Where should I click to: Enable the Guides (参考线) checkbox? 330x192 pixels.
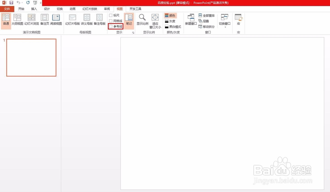(x=111, y=26)
